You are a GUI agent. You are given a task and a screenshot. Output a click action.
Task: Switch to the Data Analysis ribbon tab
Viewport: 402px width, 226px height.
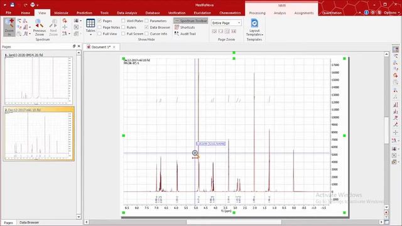[127, 13]
